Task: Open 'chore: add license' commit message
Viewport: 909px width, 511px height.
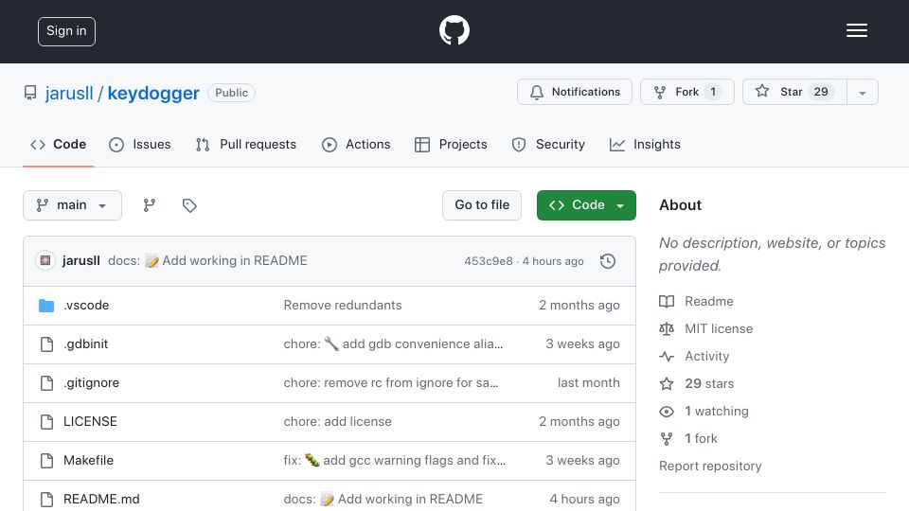Action: [x=337, y=422]
